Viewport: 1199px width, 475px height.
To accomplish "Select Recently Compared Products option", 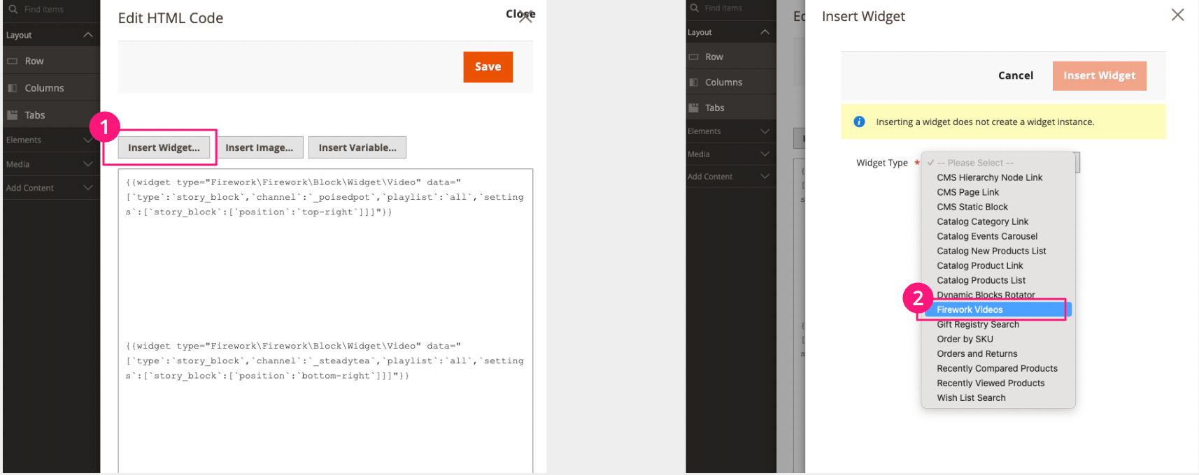I will (x=997, y=368).
